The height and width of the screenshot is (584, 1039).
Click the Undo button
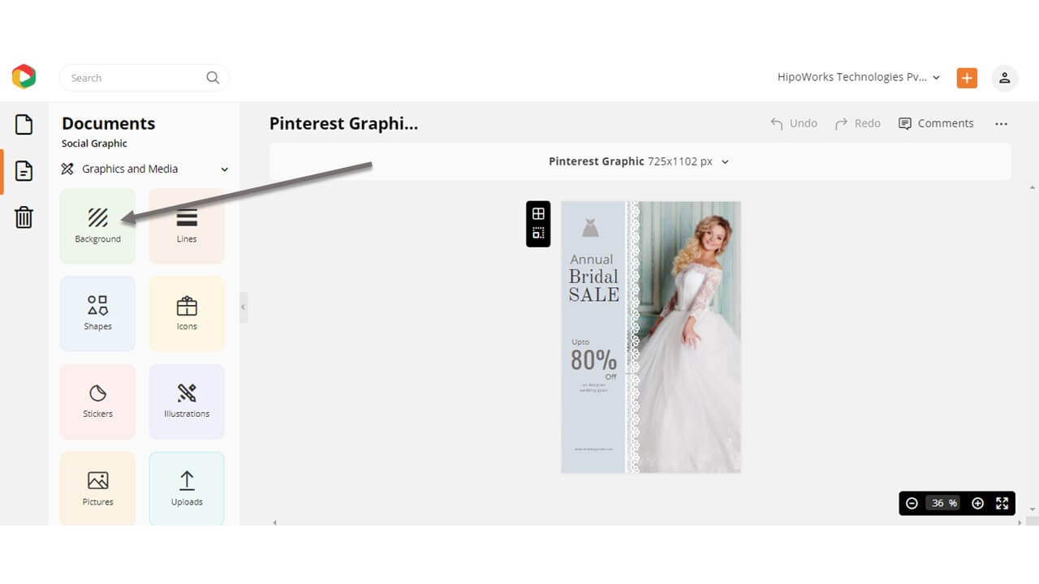[x=794, y=122]
